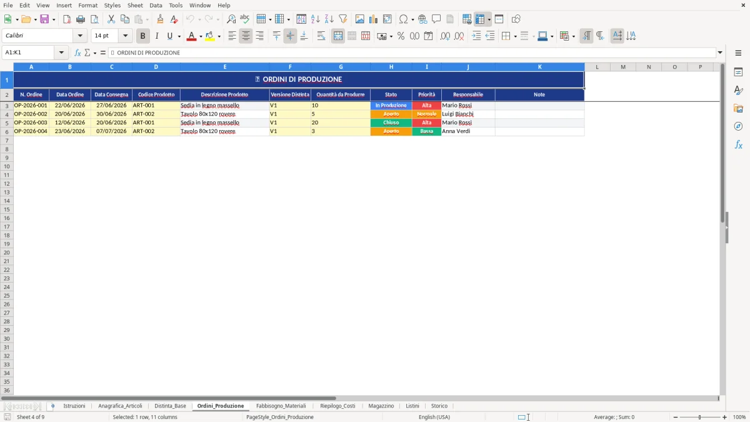Expand the Calibri font name dropdown
750x422 pixels.
coord(80,36)
